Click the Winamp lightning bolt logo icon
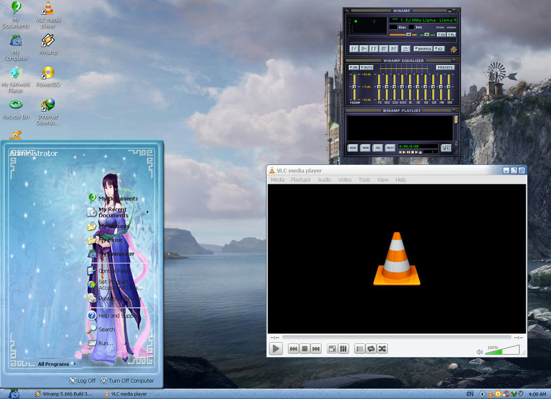Viewport: 551px width, 399px height. [x=453, y=49]
